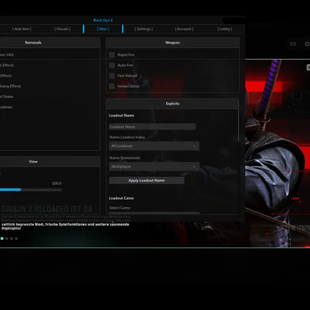This screenshot has width=310, height=310.
Task: Open the grid menu icon in launcher
Action: pos(293,44)
